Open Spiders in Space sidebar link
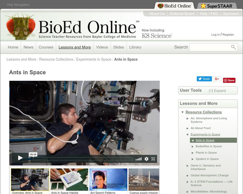243x194 pixels. point(207,159)
